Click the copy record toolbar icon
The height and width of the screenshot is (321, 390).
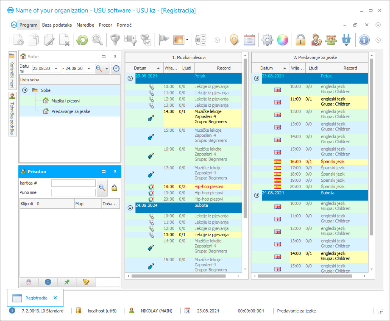tap(34, 40)
